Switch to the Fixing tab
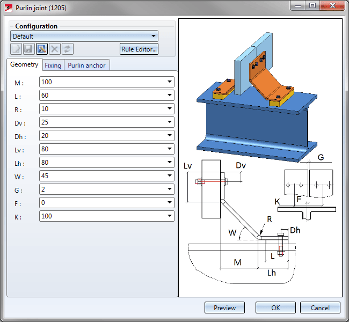The height and width of the screenshot is (322, 349). (x=53, y=65)
